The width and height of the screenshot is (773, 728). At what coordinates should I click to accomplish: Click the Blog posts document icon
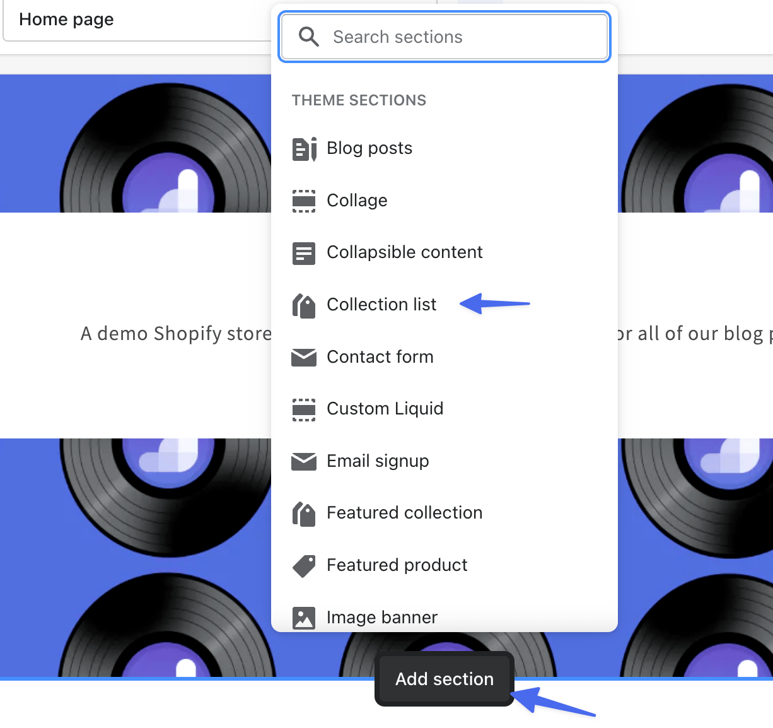coord(304,149)
